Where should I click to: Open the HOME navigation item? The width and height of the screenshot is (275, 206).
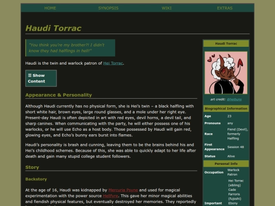tap(50, 8)
